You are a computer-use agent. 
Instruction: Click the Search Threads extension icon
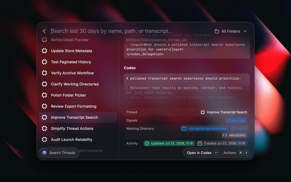pyautogui.click(x=45, y=153)
